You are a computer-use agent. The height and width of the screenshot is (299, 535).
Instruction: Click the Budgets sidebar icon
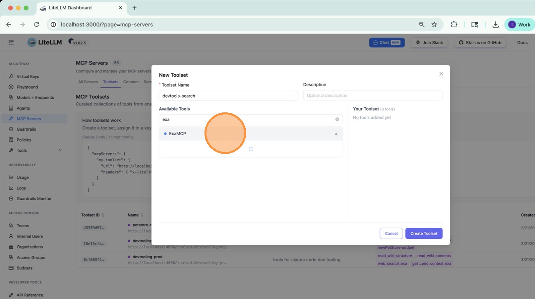pyautogui.click(x=11, y=268)
